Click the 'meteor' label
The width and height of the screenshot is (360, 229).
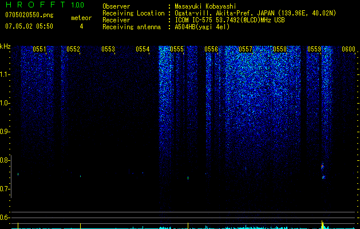81,18
